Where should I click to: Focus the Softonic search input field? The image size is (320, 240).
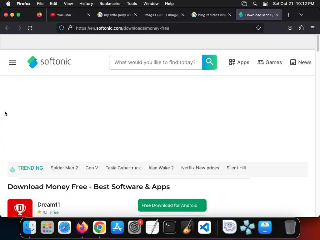click(x=156, y=62)
